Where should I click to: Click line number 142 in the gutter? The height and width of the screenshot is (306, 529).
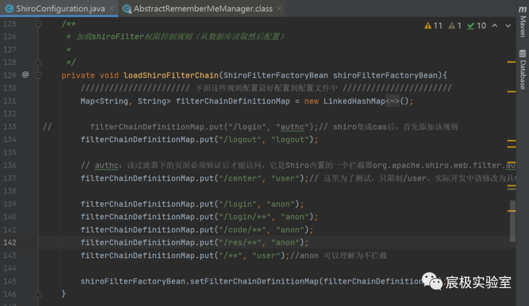click(x=10, y=242)
